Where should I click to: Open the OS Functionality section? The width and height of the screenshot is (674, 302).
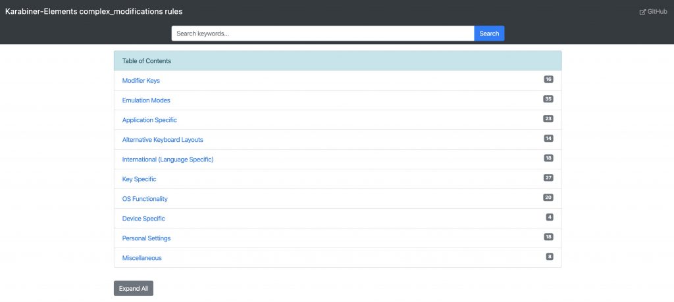(x=145, y=199)
